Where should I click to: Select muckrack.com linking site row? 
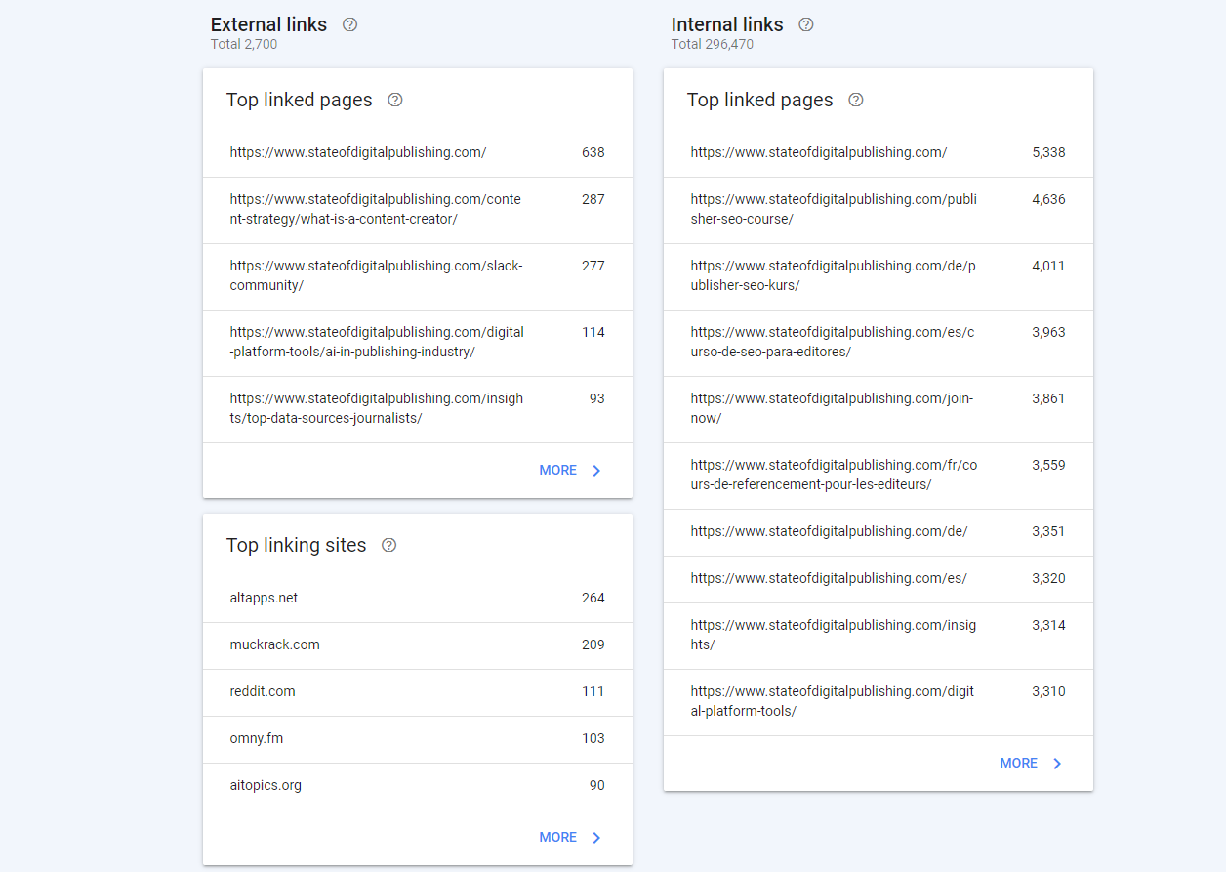(418, 644)
